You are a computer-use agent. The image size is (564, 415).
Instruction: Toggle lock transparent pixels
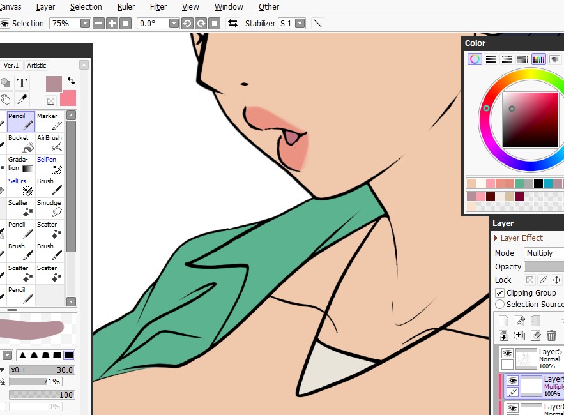pyautogui.click(x=530, y=280)
